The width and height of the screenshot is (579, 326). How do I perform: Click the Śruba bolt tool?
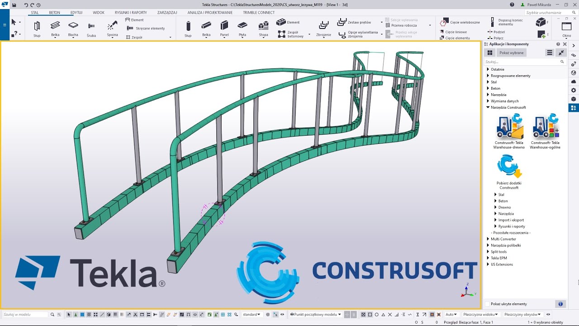click(91, 29)
